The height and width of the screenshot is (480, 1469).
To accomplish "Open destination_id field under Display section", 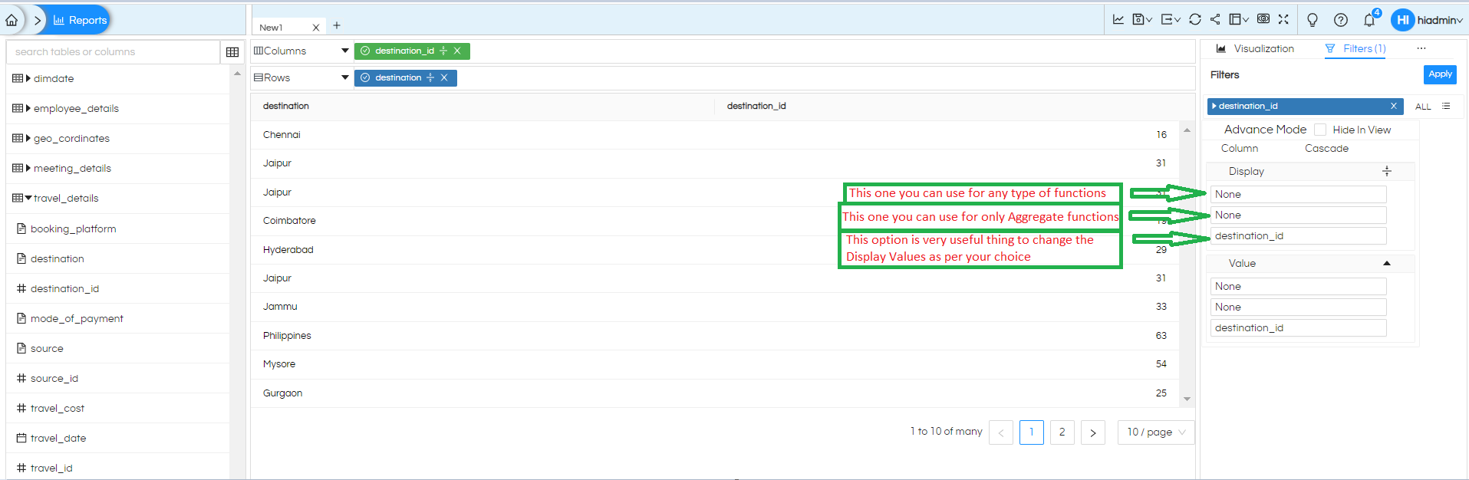I will coord(1299,236).
